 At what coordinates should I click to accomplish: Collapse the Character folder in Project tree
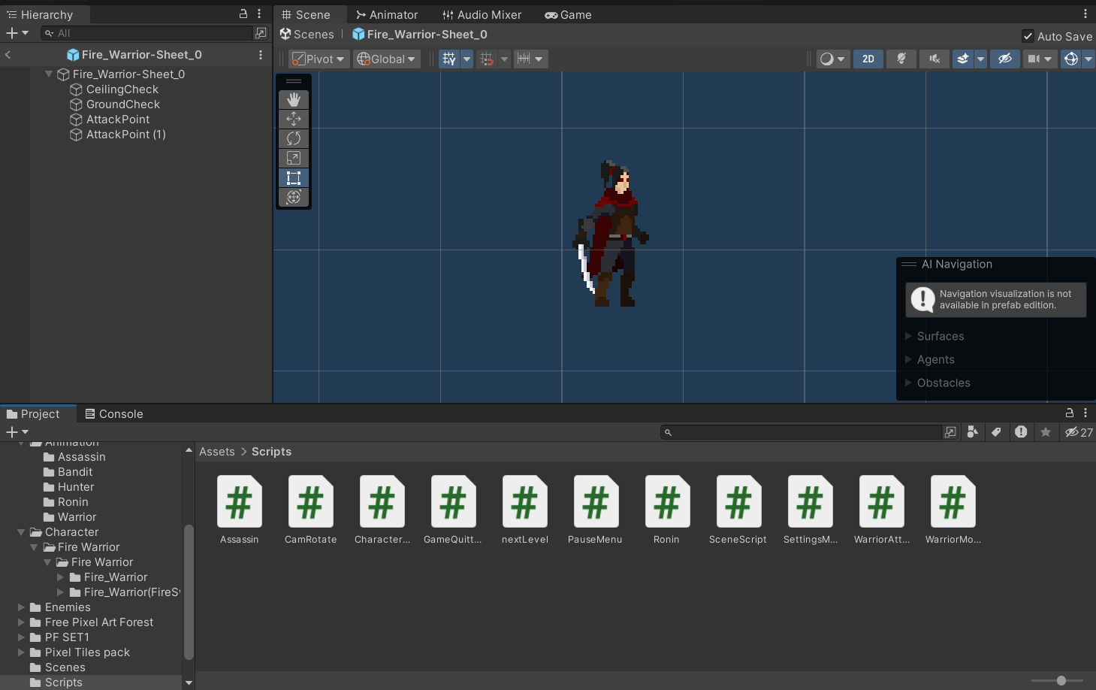tap(21, 532)
